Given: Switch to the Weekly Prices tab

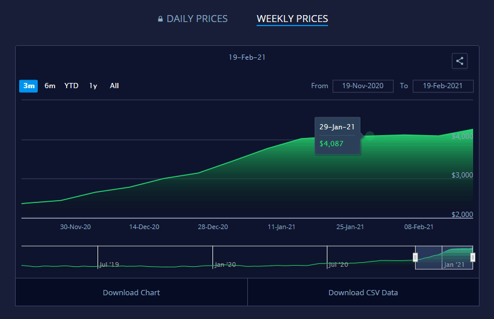Looking at the screenshot, I should click(292, 19).
